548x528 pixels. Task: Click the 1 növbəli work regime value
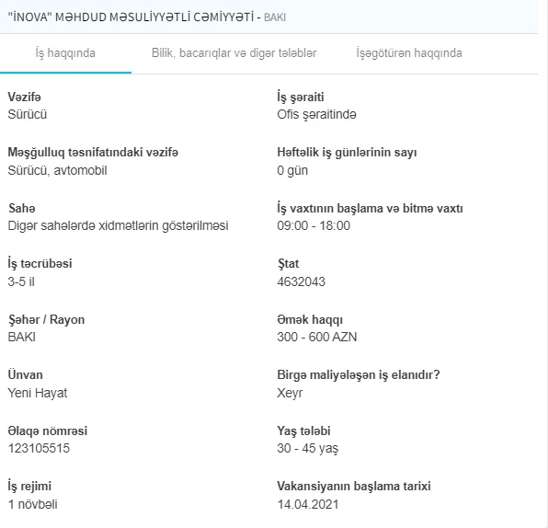(x=32, y=504)
